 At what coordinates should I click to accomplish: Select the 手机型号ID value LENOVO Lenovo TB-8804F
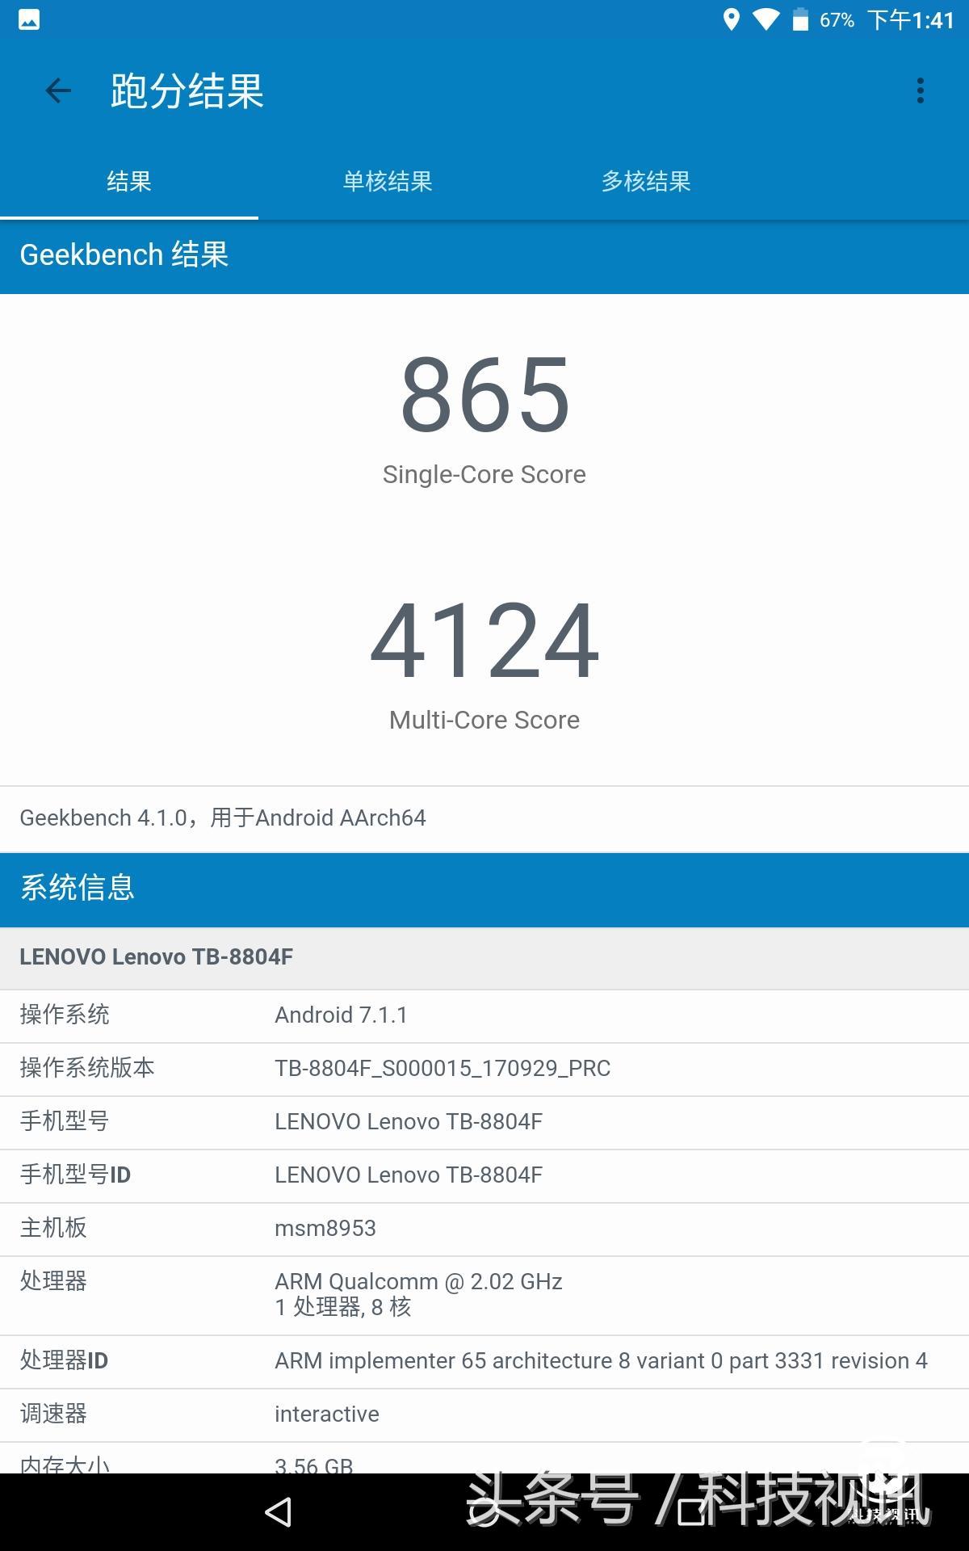coord(409,1175)
